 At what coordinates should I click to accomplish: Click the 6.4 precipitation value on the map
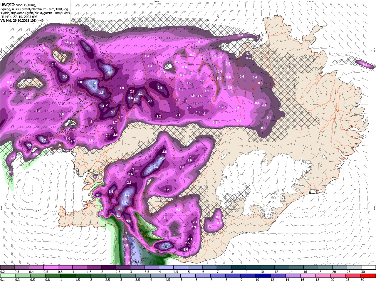click(94, 83)
